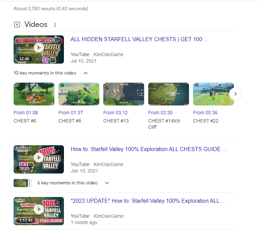Jump to From 01:08 timestamp
This screenshot has width=258, height=232.
point(26,113)
